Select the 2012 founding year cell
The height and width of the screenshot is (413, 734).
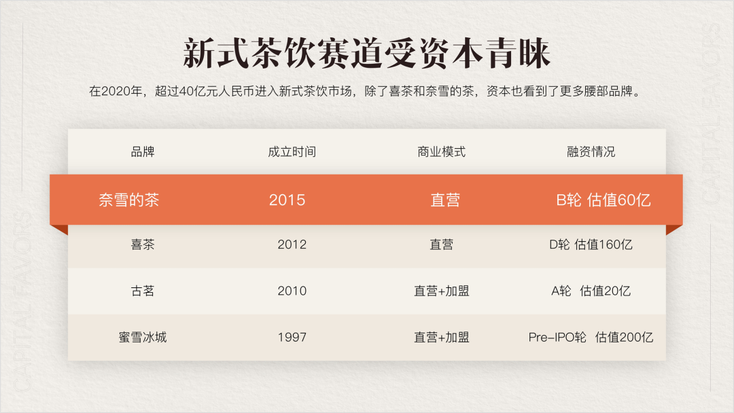[x=292, y=244]
